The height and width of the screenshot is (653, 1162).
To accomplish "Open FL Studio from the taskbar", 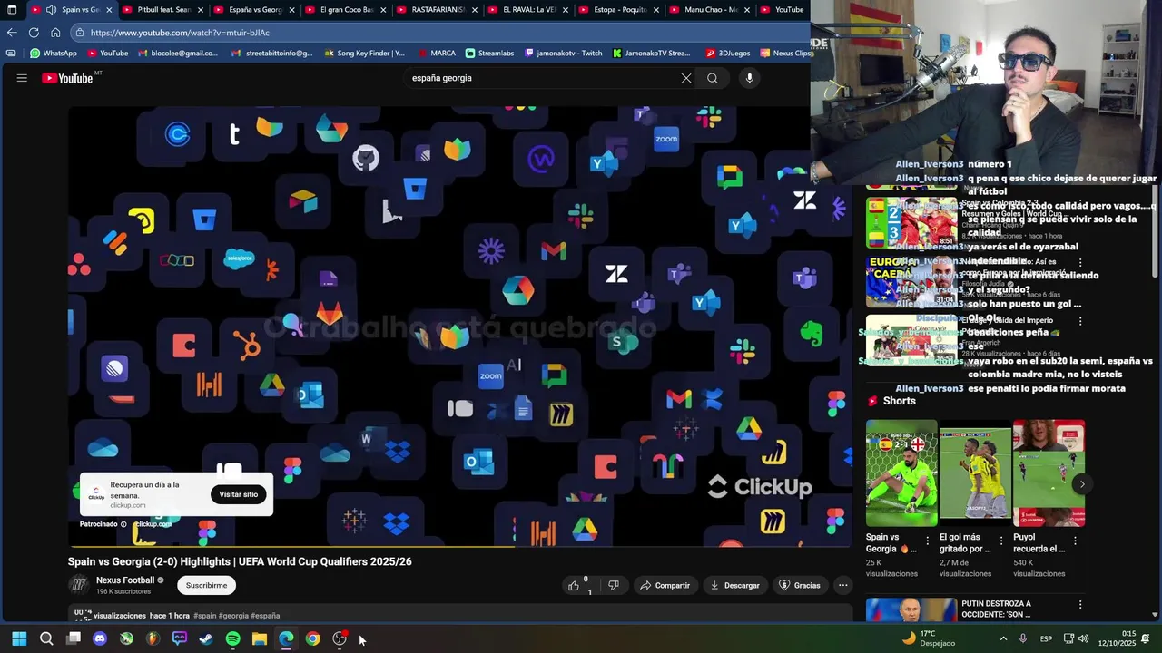I will pos(153,639).
